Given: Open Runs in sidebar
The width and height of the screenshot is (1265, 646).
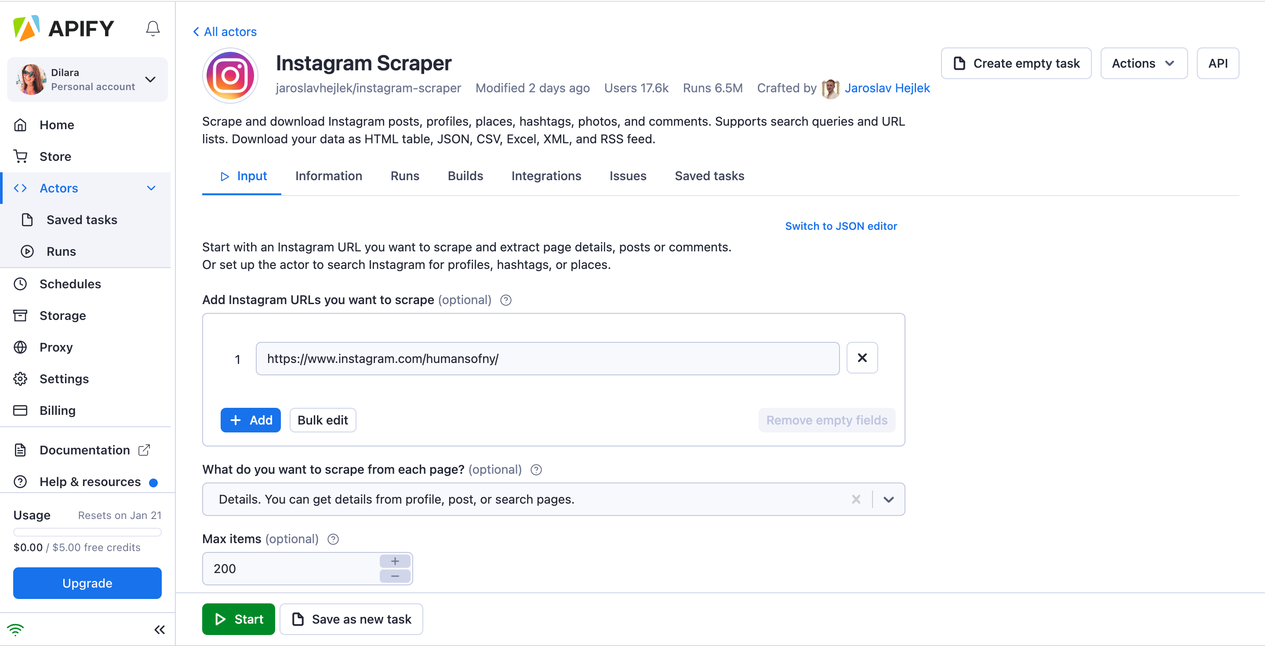Looking at the screenshot, I should pyautogui.click(x=61, y=251).
